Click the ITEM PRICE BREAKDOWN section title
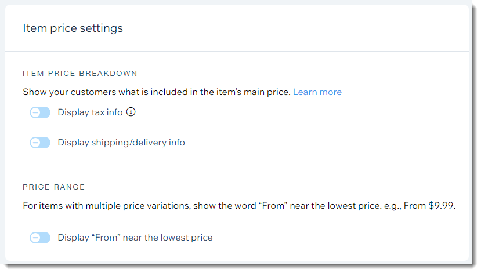481x273 pixels. 79,74
